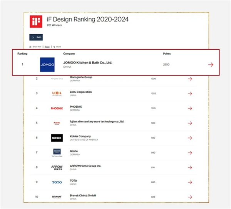Click the XIHE logo
231x209 pixels.
(x=57, y=123)
